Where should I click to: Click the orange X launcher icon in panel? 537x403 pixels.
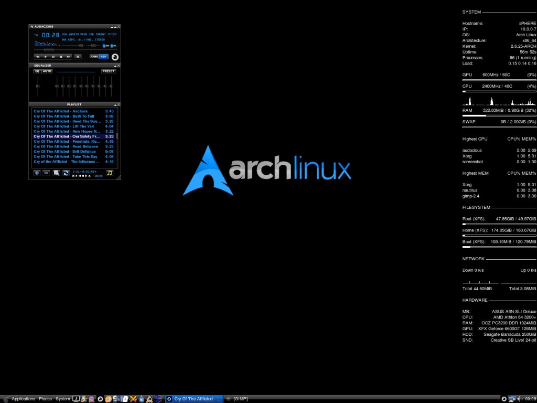point(133,399)
